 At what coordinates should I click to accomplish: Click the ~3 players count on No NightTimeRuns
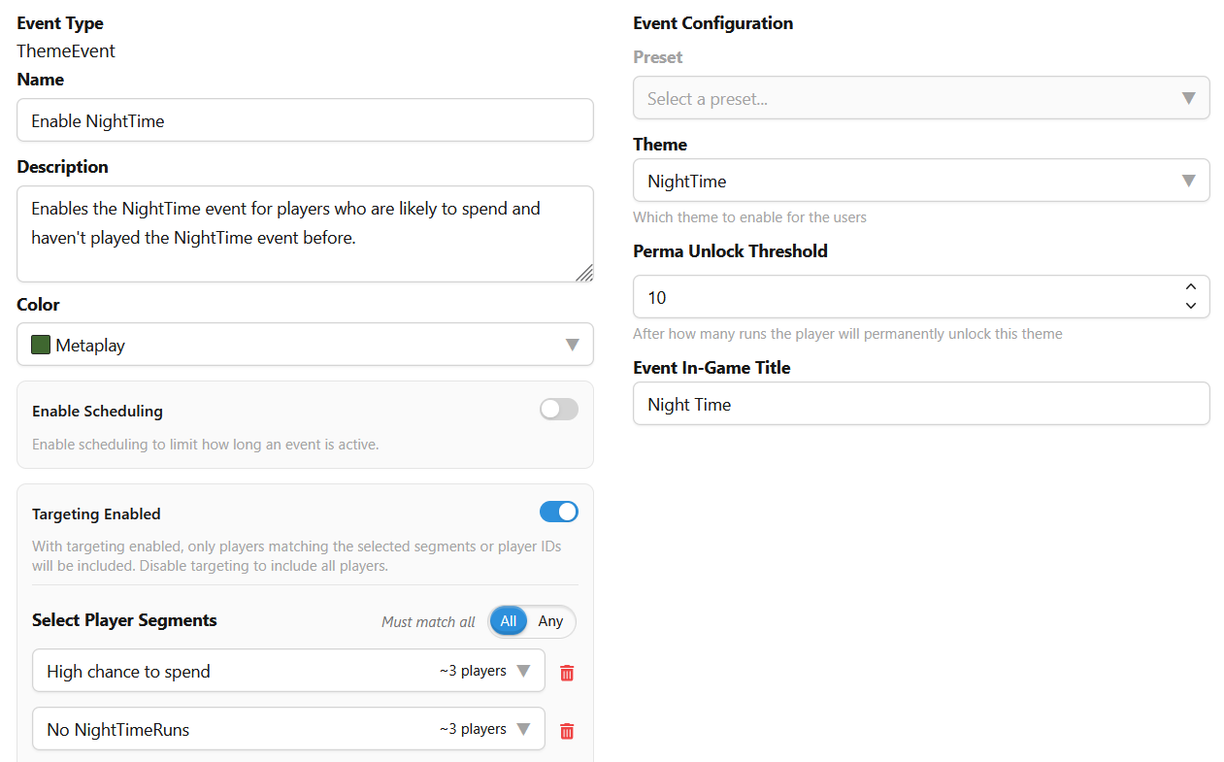tap(473, 729)
